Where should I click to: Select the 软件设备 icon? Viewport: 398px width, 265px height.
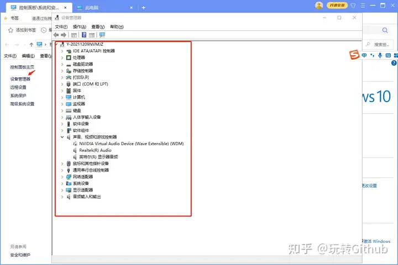click(x=69, y=124)
